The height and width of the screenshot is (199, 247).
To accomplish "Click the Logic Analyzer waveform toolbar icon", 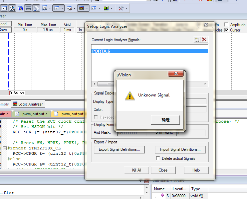I will [x=81, y=8].
